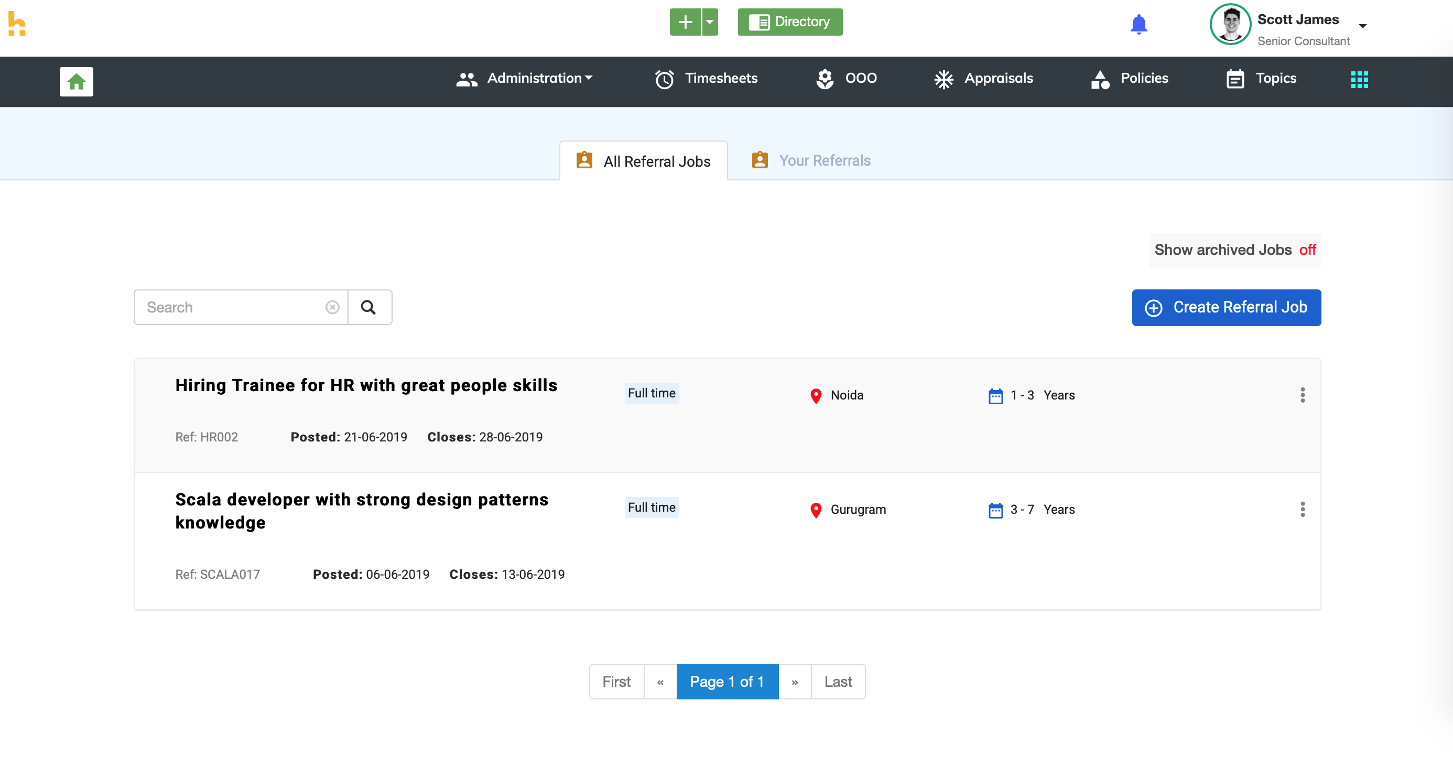Create a new Referral Job
This screenshot has width=1453, height=777.
click(1226, 308)
